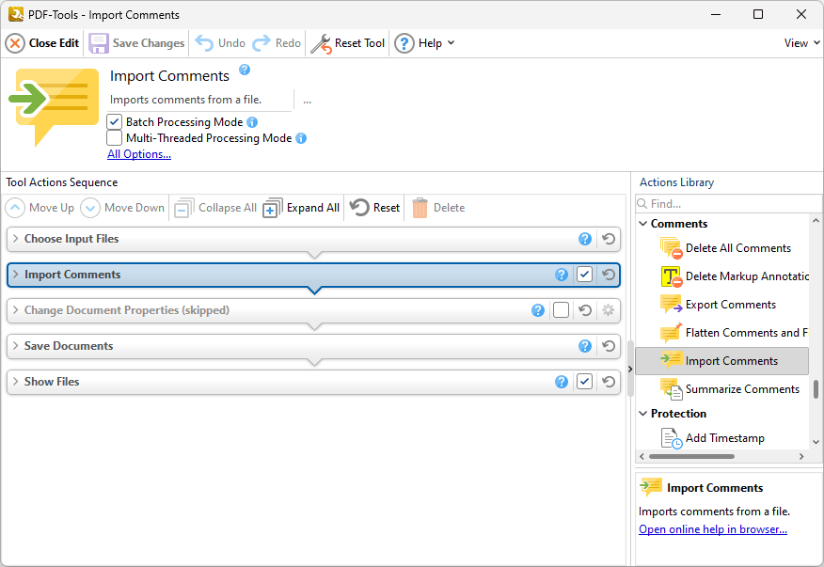
Task: Select Import Comments in Actions Library list
Action: pos(721,361)
